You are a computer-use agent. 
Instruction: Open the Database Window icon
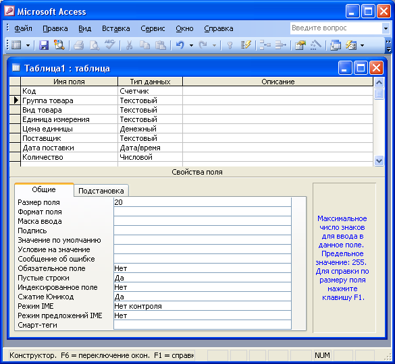pos(336,45)
